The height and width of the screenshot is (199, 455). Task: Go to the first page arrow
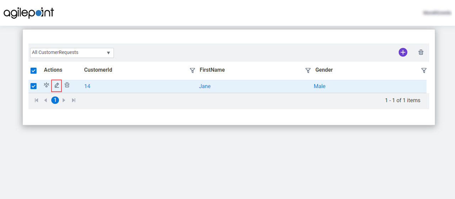(x=36, y=100)
